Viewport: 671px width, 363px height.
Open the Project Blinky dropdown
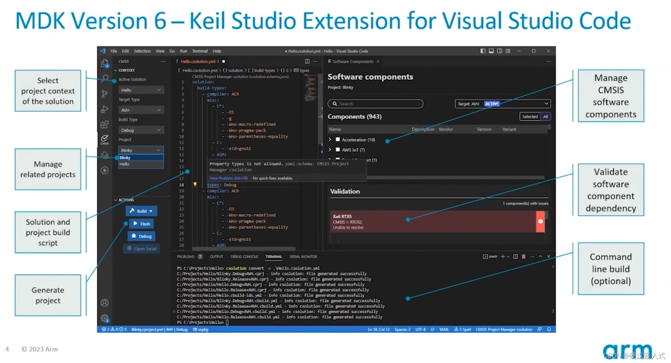point(141,150)
